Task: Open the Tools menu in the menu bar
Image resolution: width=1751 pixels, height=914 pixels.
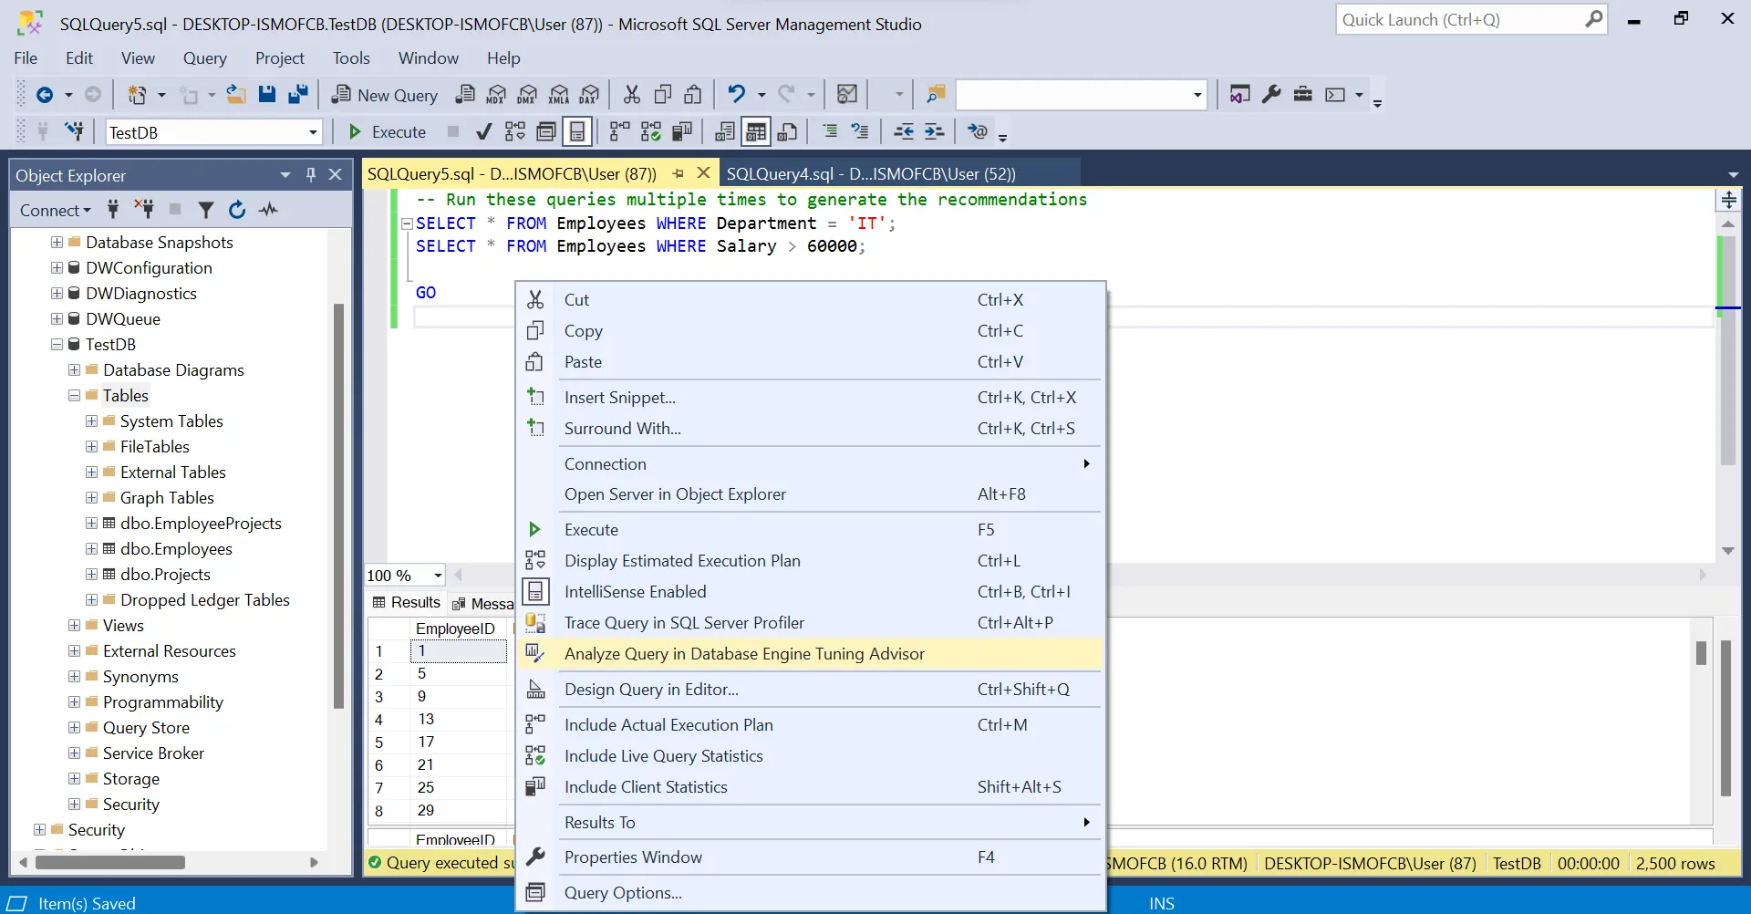Action: pyautogui.click(x=351, y=58)
